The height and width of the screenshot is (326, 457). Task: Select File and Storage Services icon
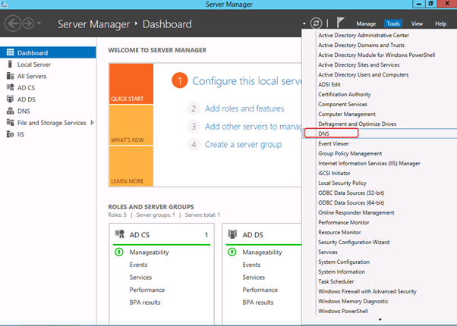(x=10, y=123)
